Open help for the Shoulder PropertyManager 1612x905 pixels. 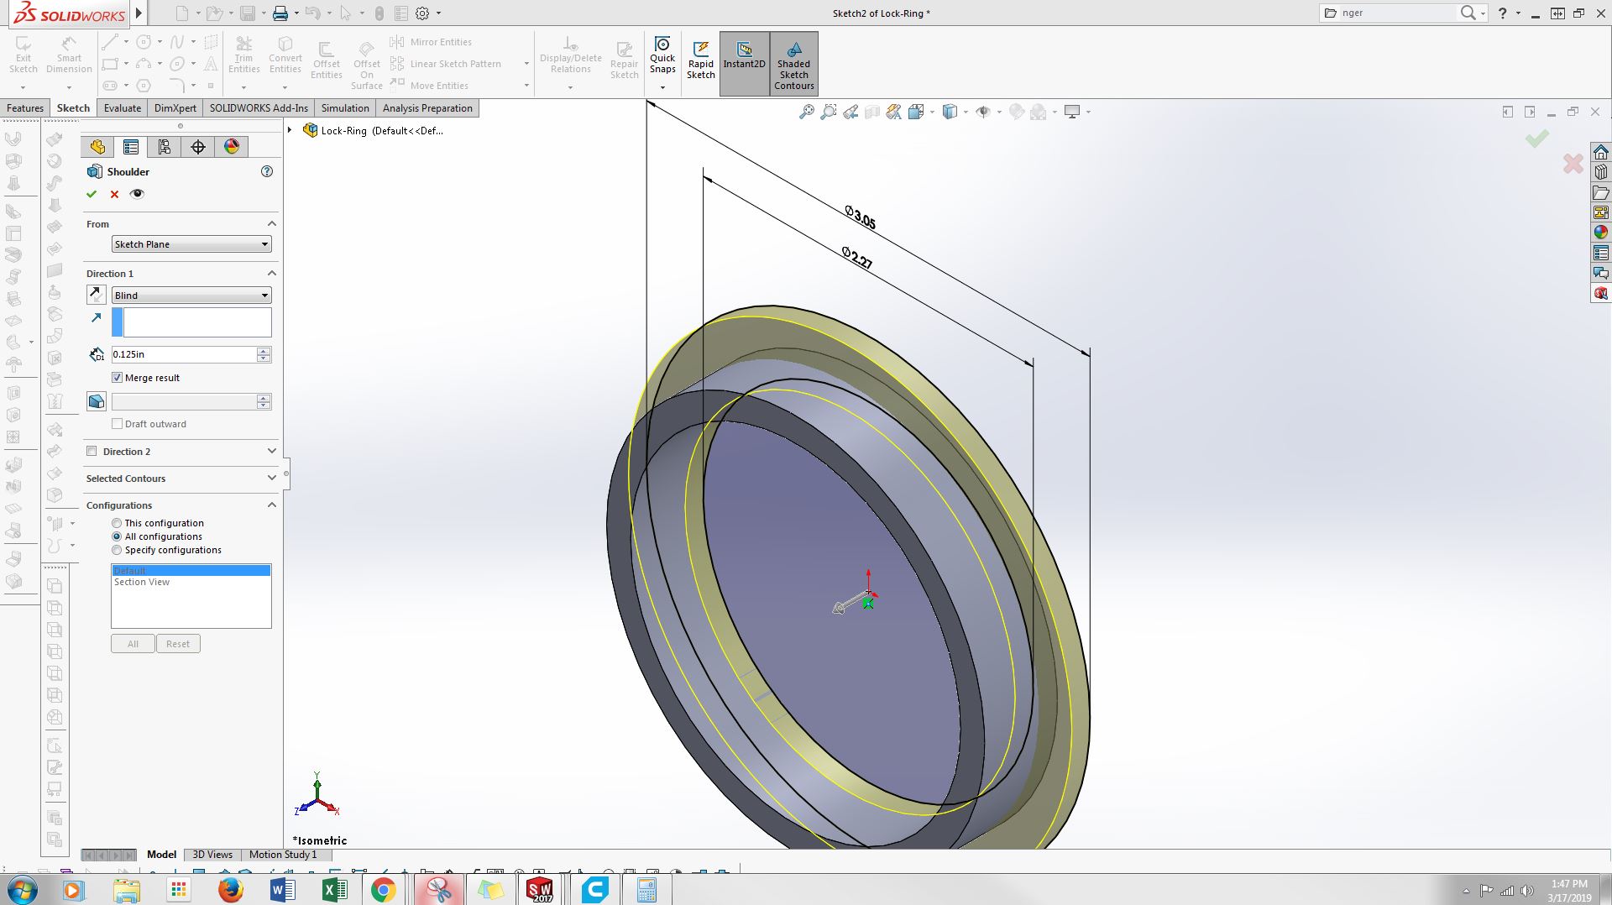pyautogui.click(x=267, y=171)
